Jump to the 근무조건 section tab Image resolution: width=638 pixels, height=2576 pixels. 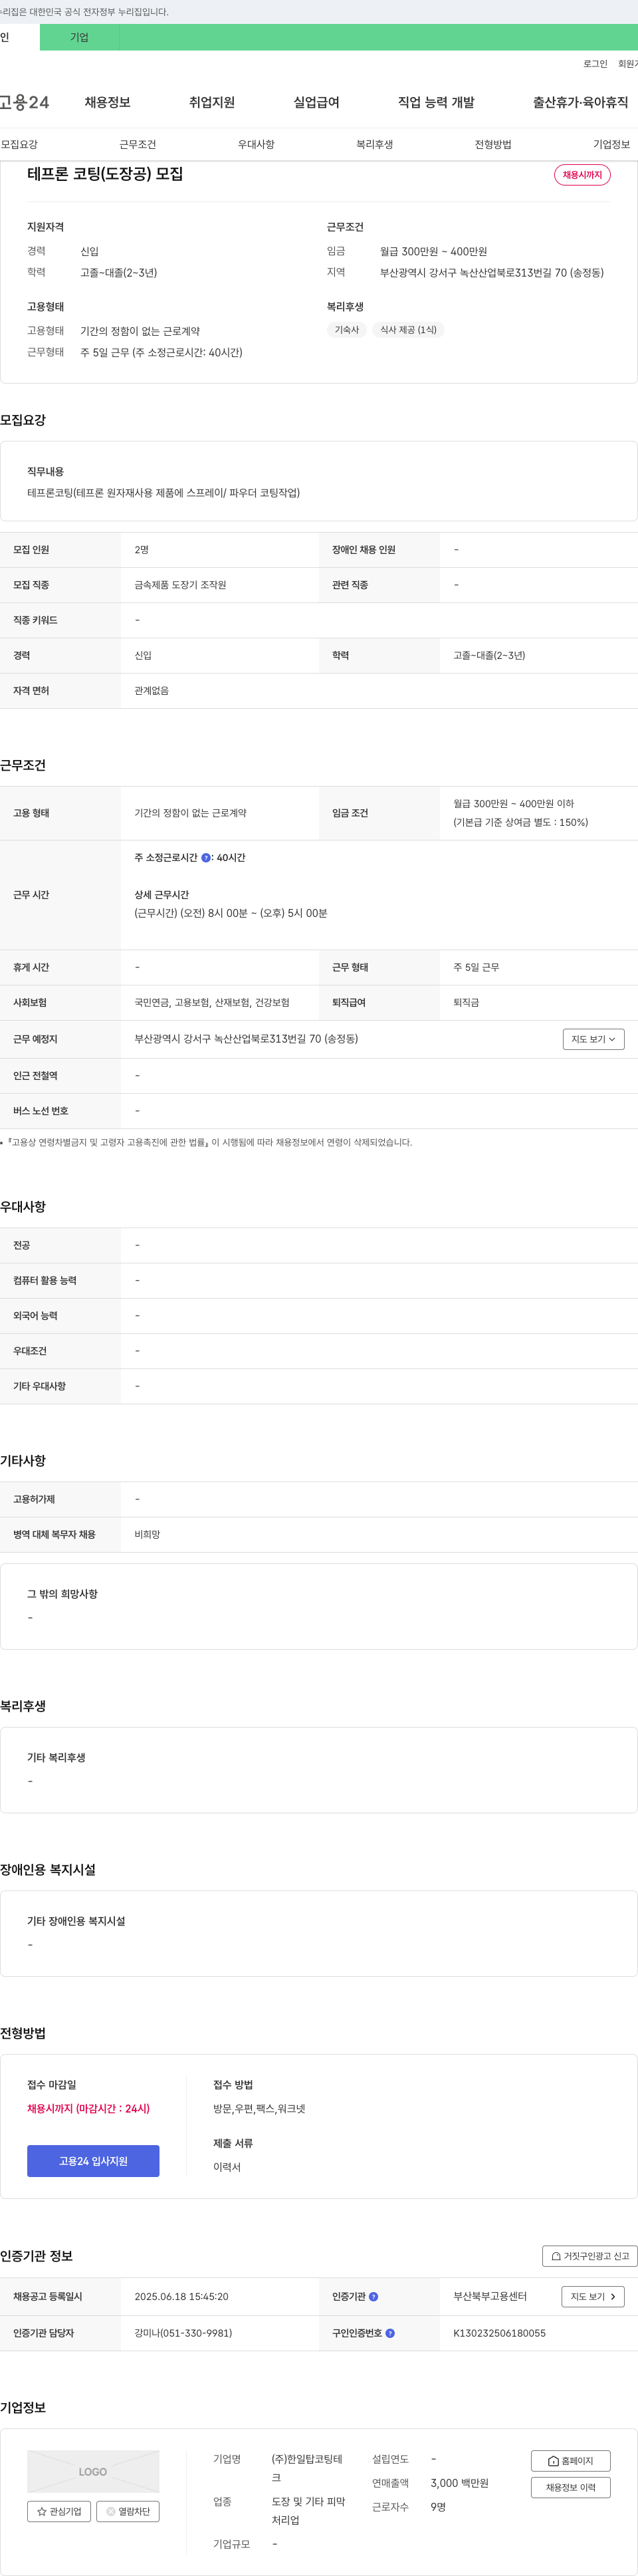[x=138, y=144]
